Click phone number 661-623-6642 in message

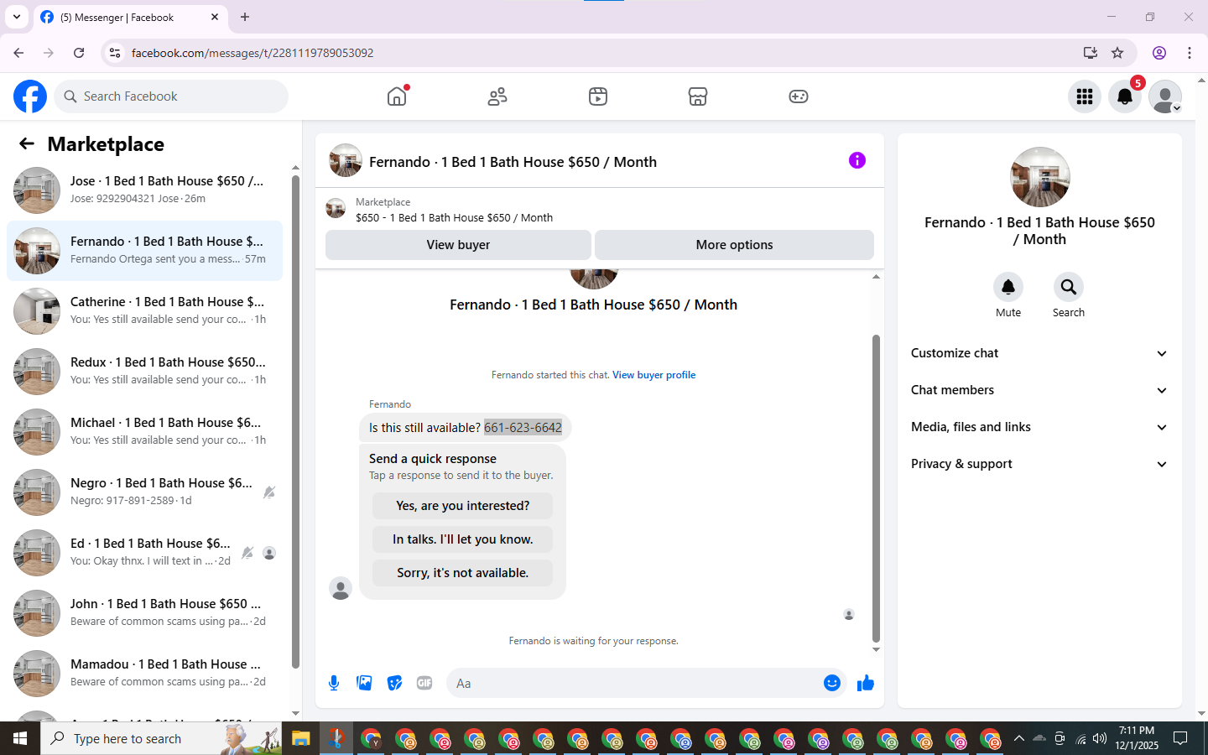(x=523, y=428)
